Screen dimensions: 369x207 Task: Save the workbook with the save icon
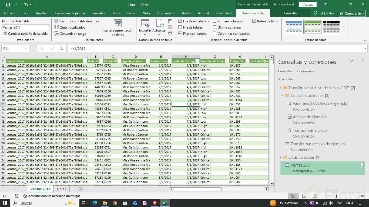8,5
